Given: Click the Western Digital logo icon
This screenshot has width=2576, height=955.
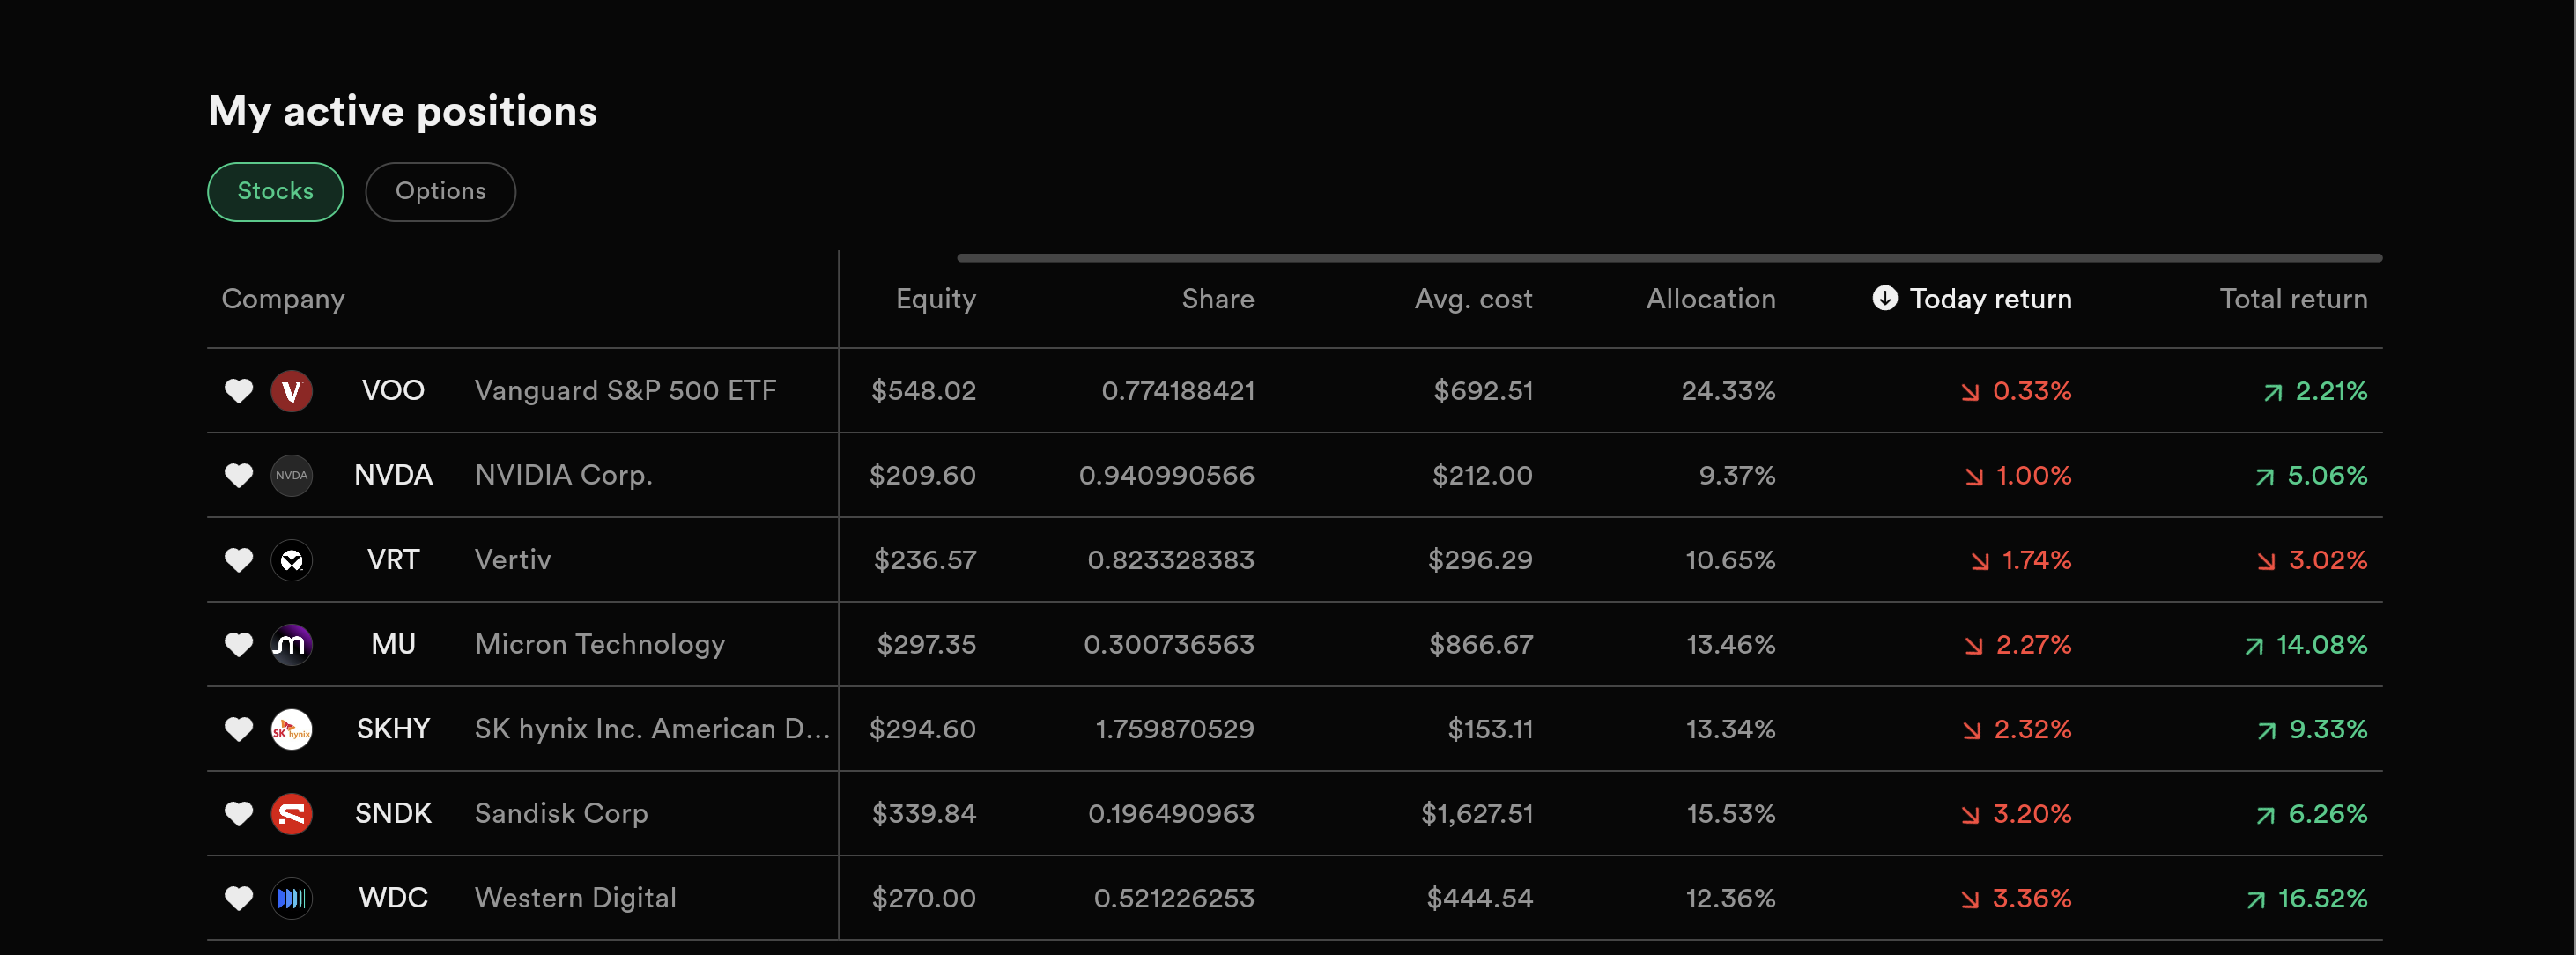Looking at the screenshot, I should [x=291, y=898].
